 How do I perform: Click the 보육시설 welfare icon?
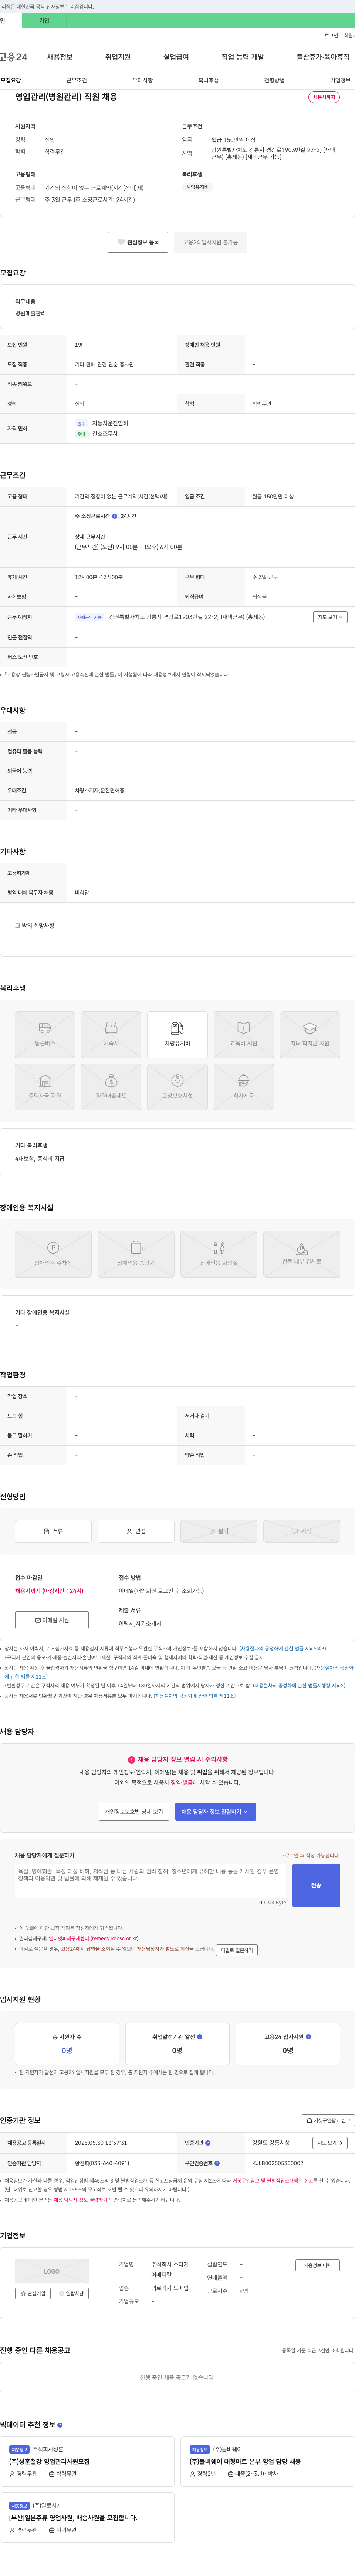pyautogui.click(x=177, y=1087)
